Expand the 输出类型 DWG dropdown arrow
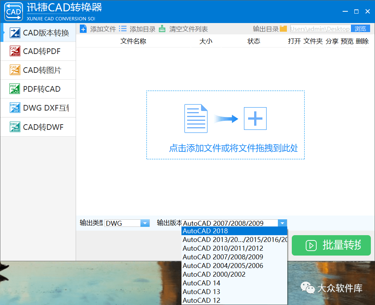This screenshot has width=375, height=305. (x=145, y=223)
